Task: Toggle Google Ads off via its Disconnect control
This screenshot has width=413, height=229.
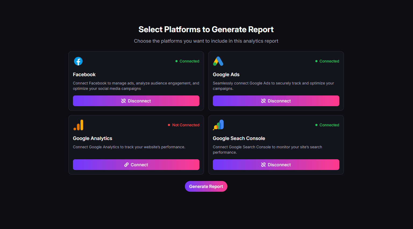Action: [x=276, y=101]
